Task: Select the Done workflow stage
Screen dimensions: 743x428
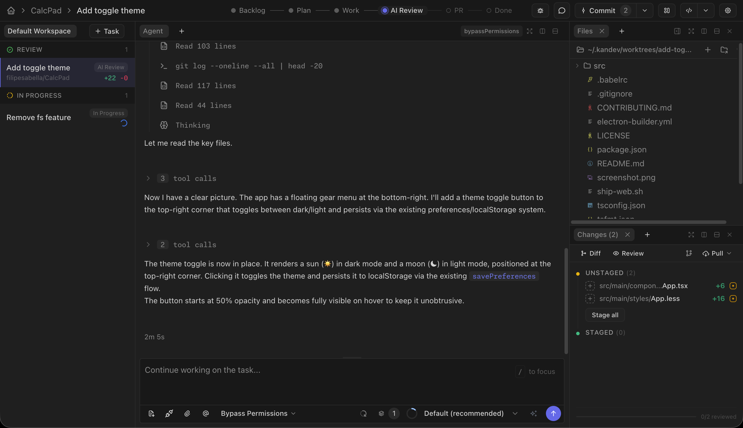Action: point(499,10)
